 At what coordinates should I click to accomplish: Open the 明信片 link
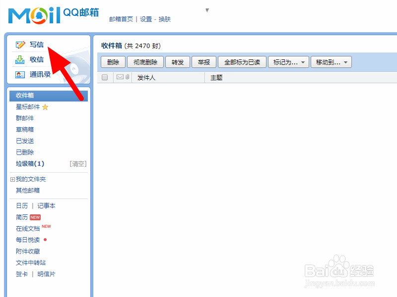46,274
